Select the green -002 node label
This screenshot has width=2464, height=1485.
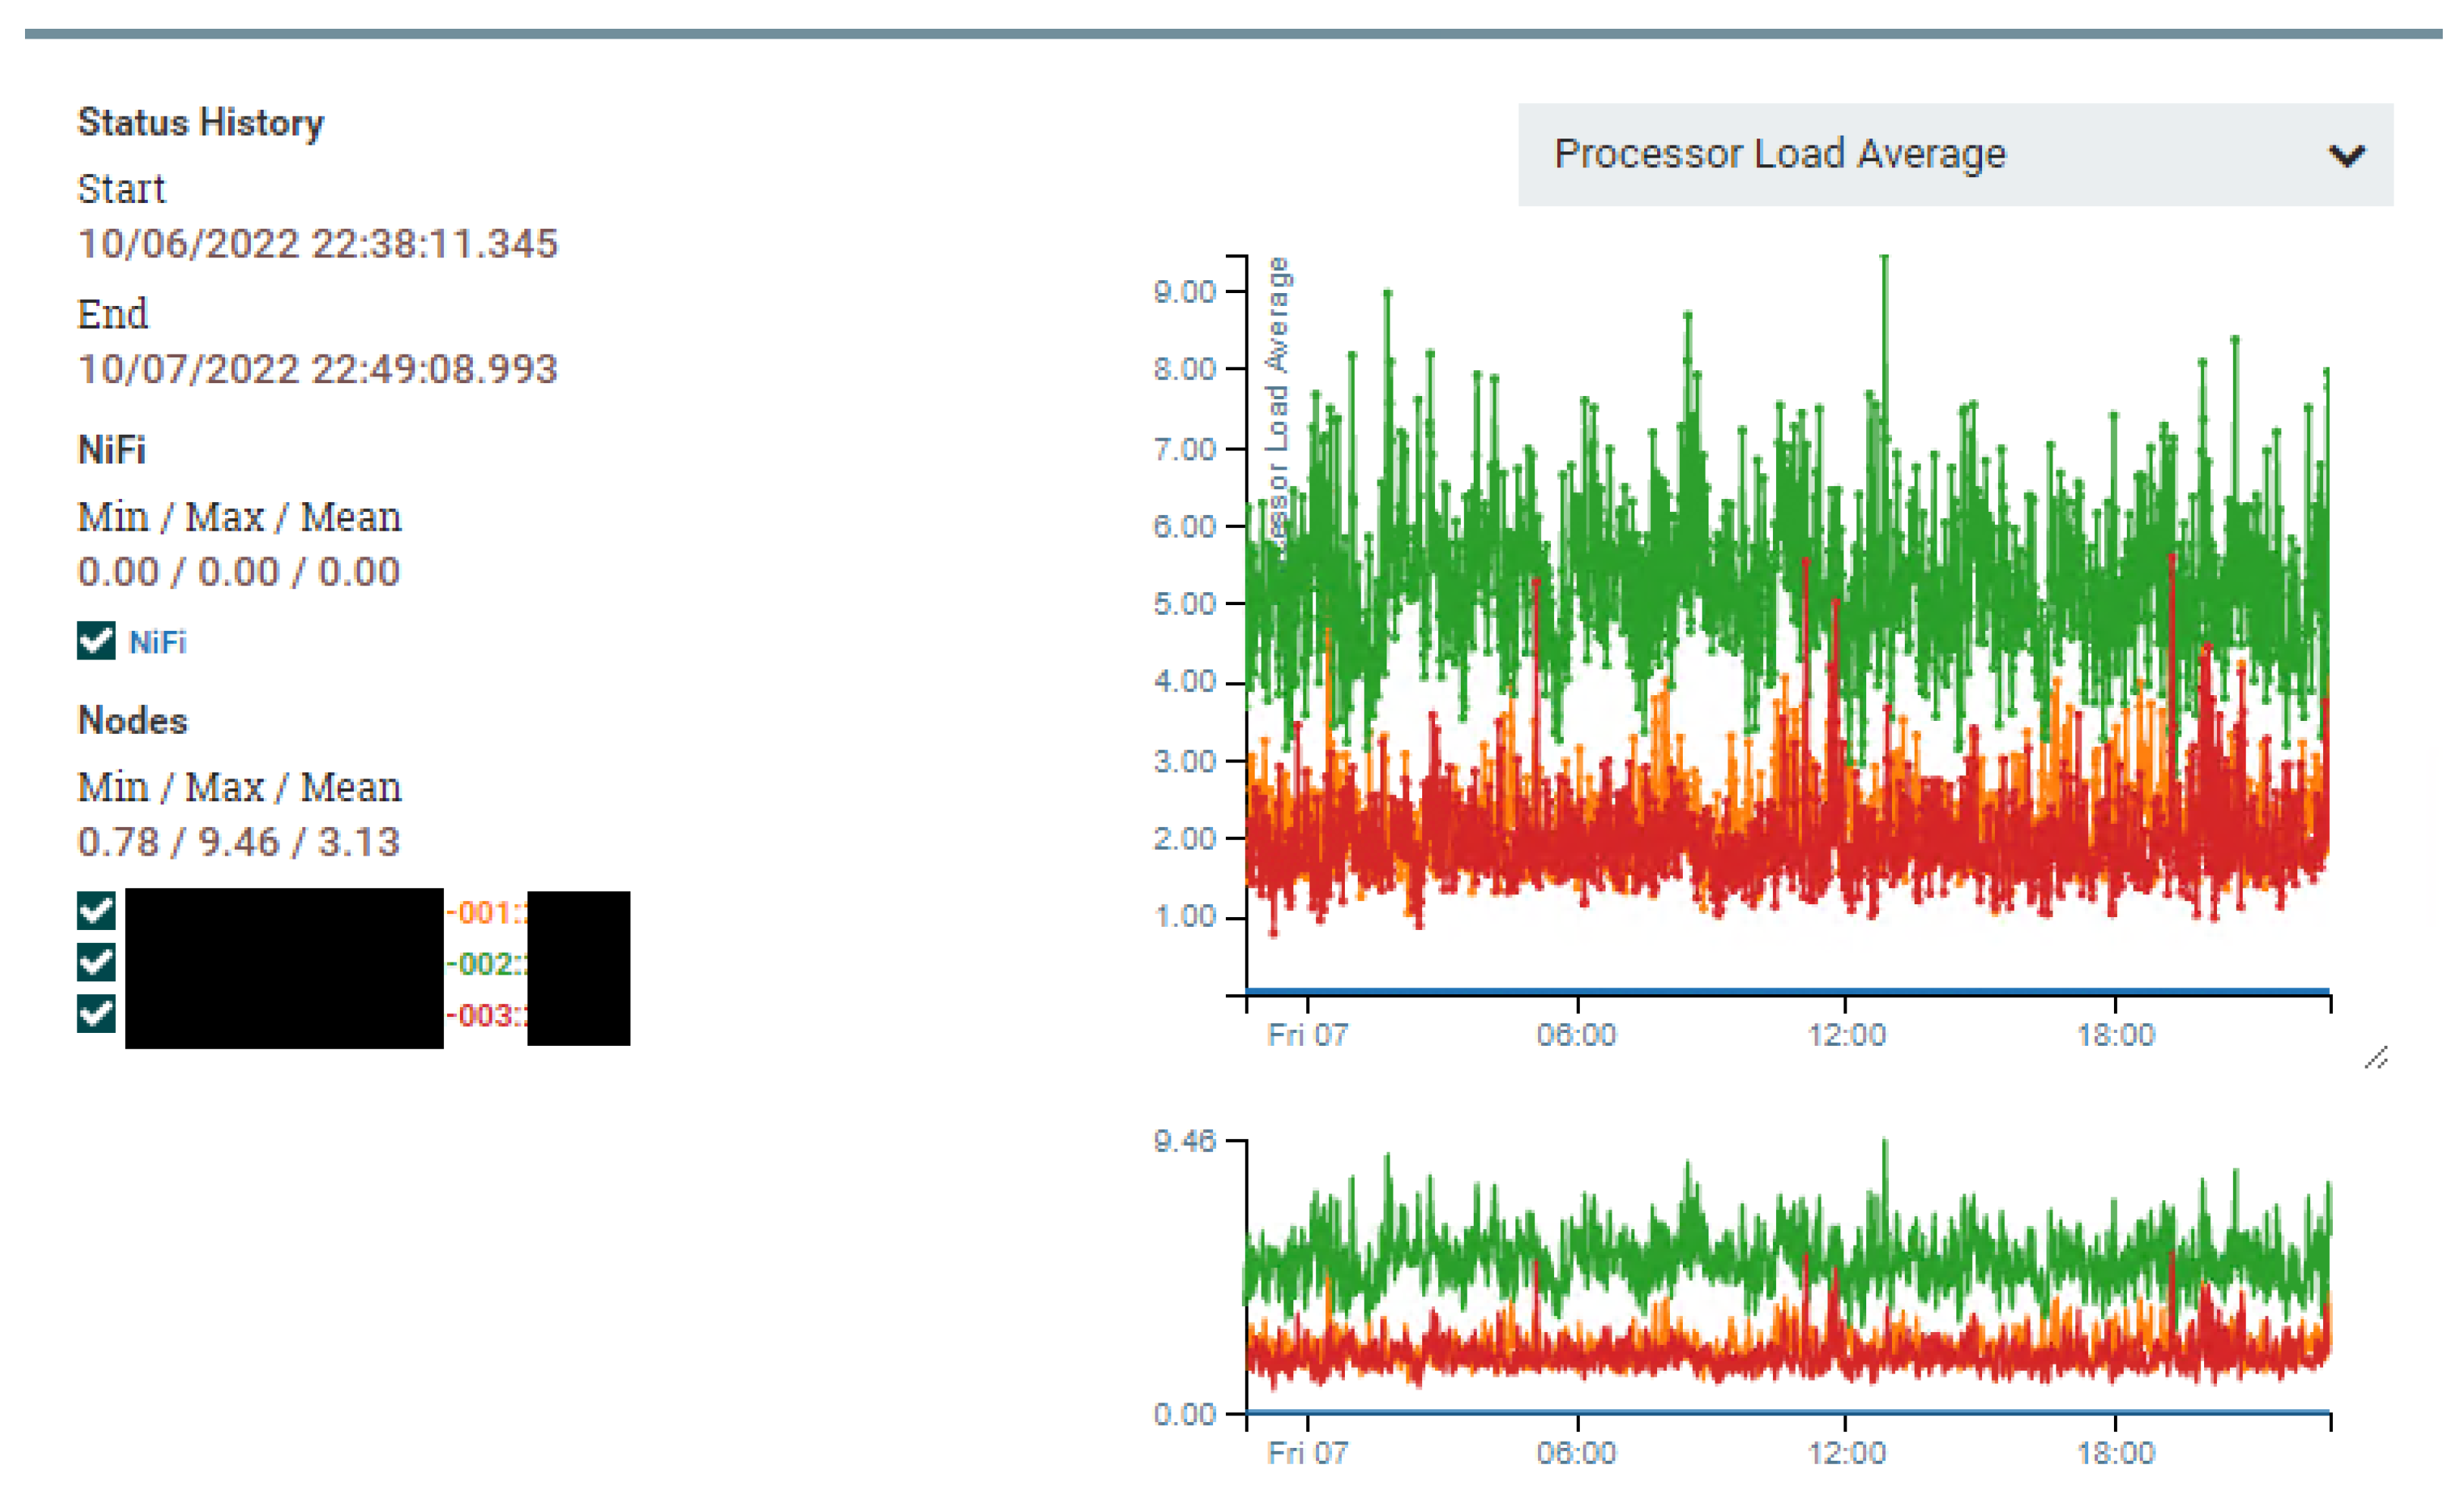(x=486, y=964)
